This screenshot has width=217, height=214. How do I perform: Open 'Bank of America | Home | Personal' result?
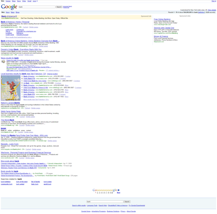pos(15,22)
